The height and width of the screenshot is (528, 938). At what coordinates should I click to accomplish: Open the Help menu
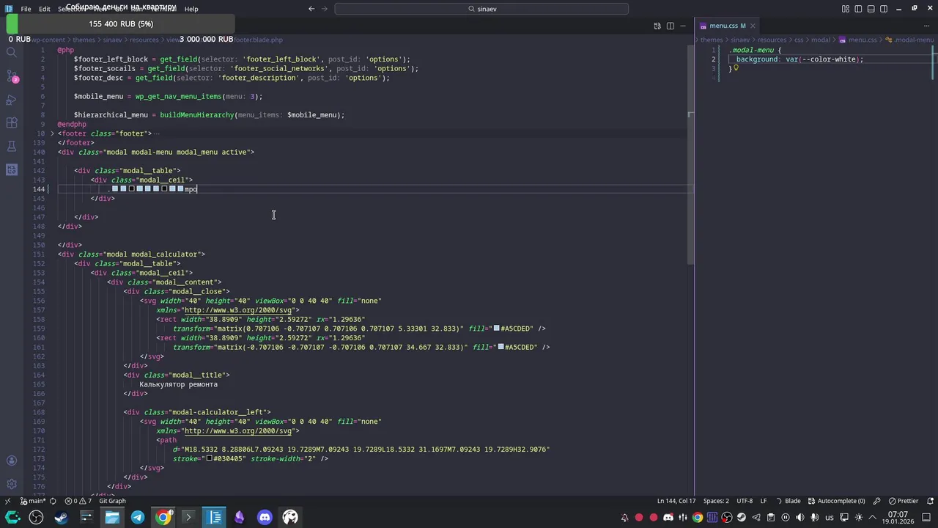(x=191, y=9)
